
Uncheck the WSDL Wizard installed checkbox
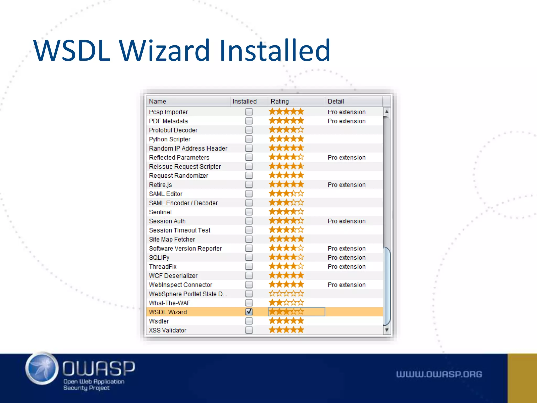[249, 312]
